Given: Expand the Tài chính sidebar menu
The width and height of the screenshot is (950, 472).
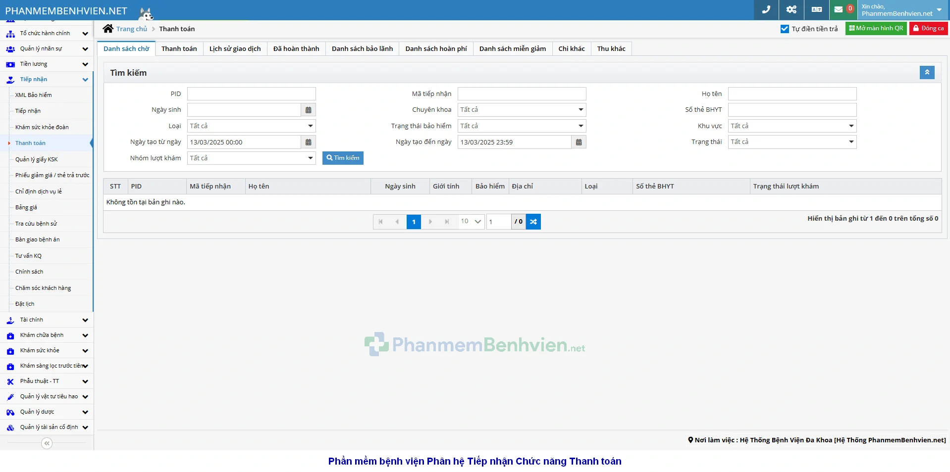Looking at the screenshot, I should 47,320.
